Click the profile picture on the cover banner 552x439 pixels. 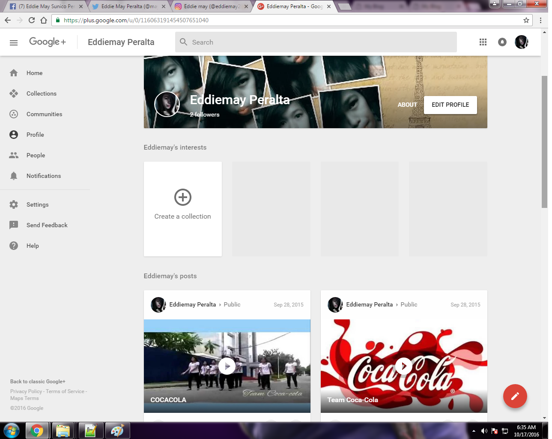click(167, 104)
